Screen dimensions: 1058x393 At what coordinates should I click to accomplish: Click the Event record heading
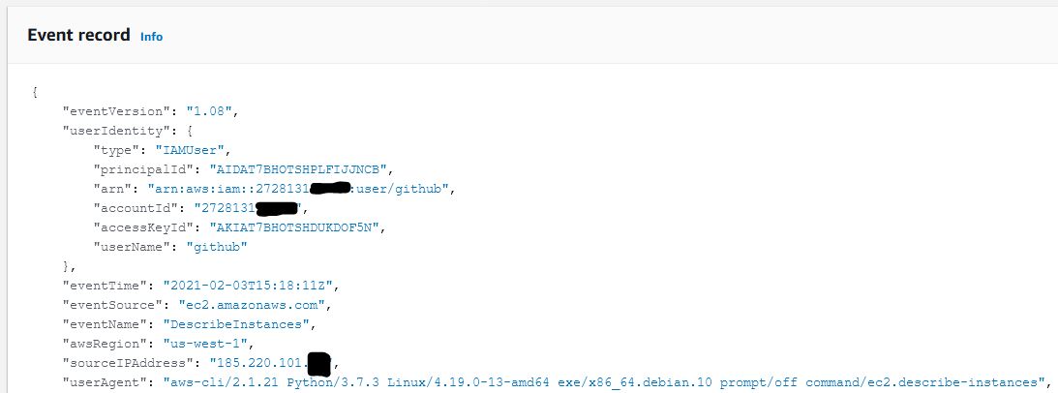click(78, 35)
